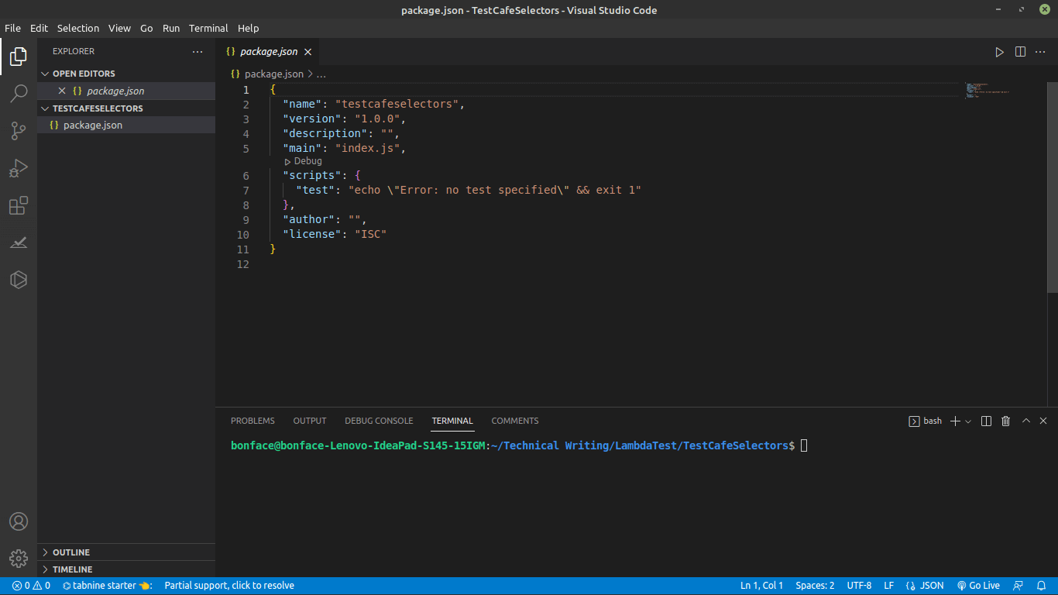
Task: Click the Run file play icon
Action: point(999,51)
